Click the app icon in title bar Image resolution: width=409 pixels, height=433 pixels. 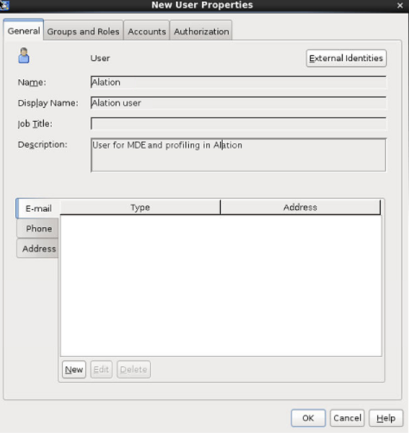[x=4, y=5]
